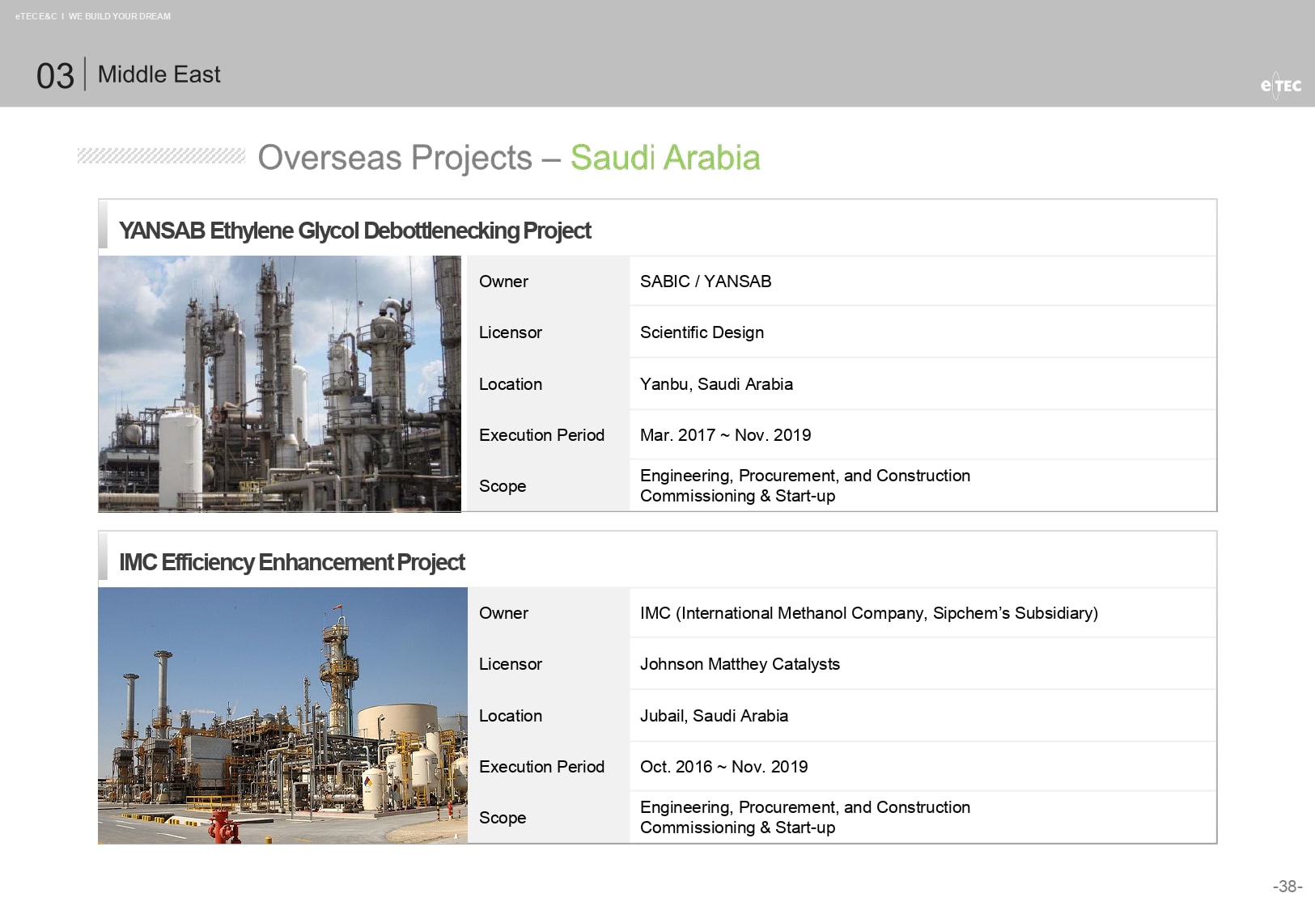Click 'eTEC E&C | WE BUILD YOUR DREAM' tagline
The height and width of the screenshot is (910, 1315).
click(93, 16)
